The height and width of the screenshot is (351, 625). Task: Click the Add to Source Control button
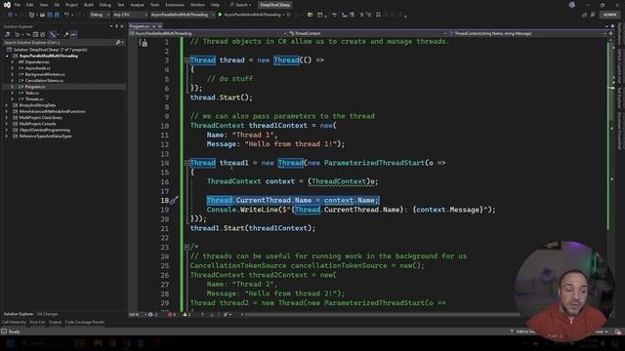tap(523, 331)
